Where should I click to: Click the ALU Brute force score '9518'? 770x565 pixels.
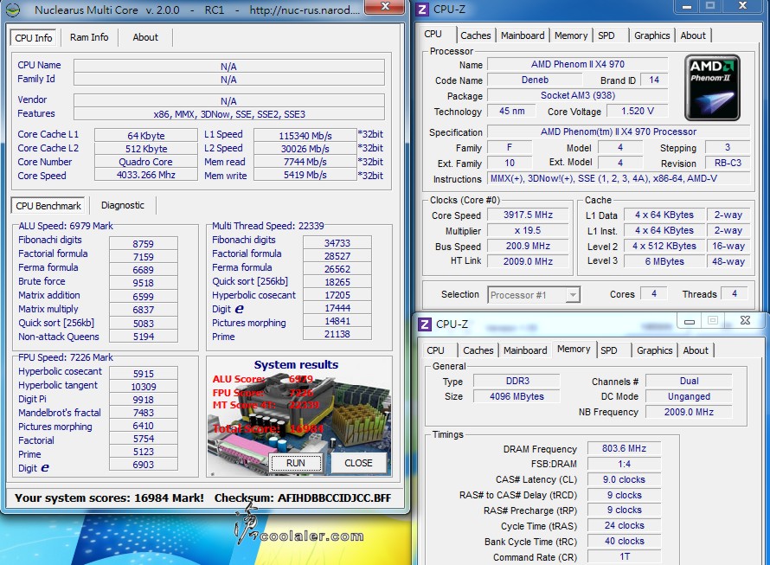(143, 283)
